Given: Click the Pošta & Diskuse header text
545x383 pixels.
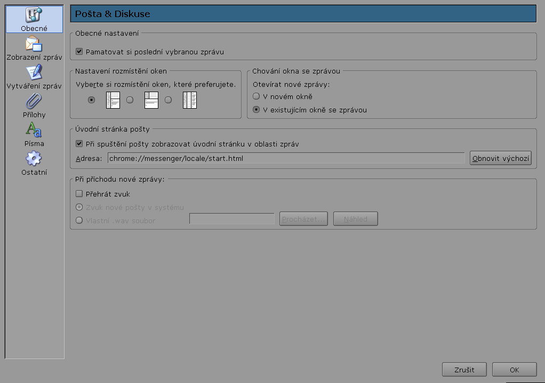Looking at the screenshot, I should point(113,14).
